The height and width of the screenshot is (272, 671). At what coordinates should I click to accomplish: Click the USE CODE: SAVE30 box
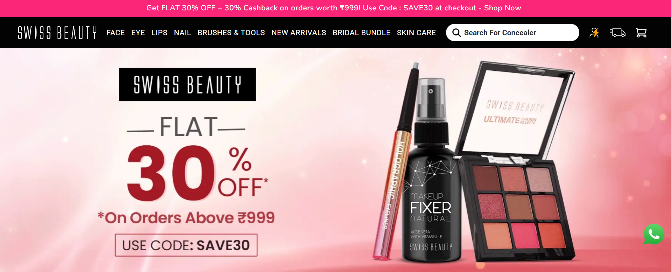coord(186,245)
